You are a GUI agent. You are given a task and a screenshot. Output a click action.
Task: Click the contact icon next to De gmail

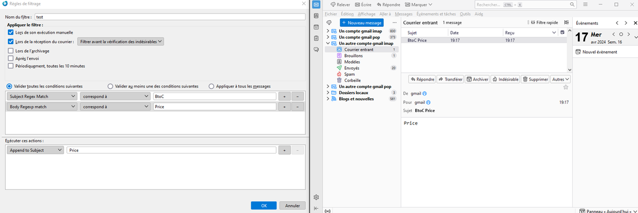(424, 93)
